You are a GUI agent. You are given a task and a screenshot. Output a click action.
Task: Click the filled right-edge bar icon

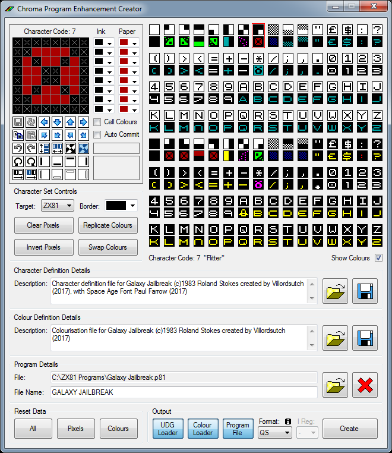click(x=83, y=162)
